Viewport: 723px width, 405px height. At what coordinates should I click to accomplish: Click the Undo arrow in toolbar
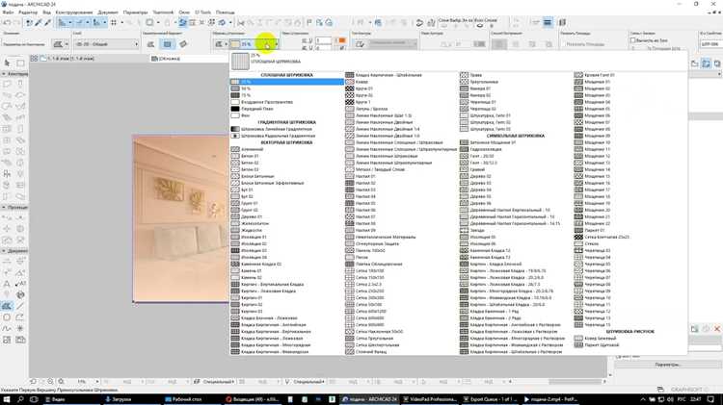tap(7, 22)
